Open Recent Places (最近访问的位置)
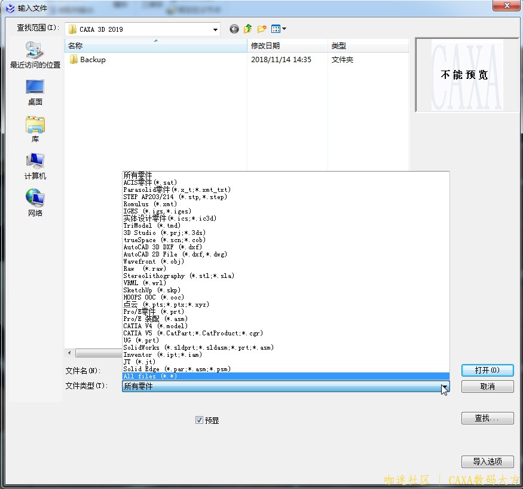The height and width of the screenshot is (489, 523). (x=35, y=55)
